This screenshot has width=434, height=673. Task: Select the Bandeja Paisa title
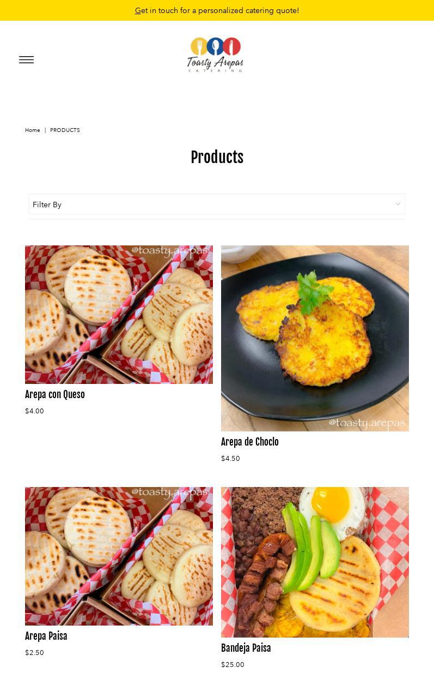tap(246, 648)
